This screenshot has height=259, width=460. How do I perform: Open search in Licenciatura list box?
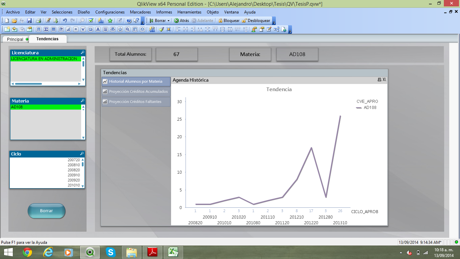(x=83, y=53)
